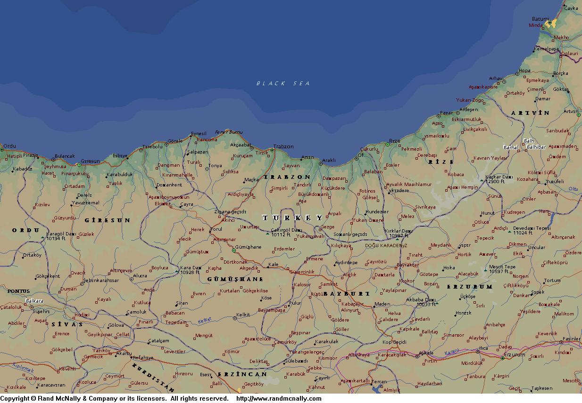The image size is (582, 403).
Task: Click the Giresun city marker
Action: (x=79, y=165)
